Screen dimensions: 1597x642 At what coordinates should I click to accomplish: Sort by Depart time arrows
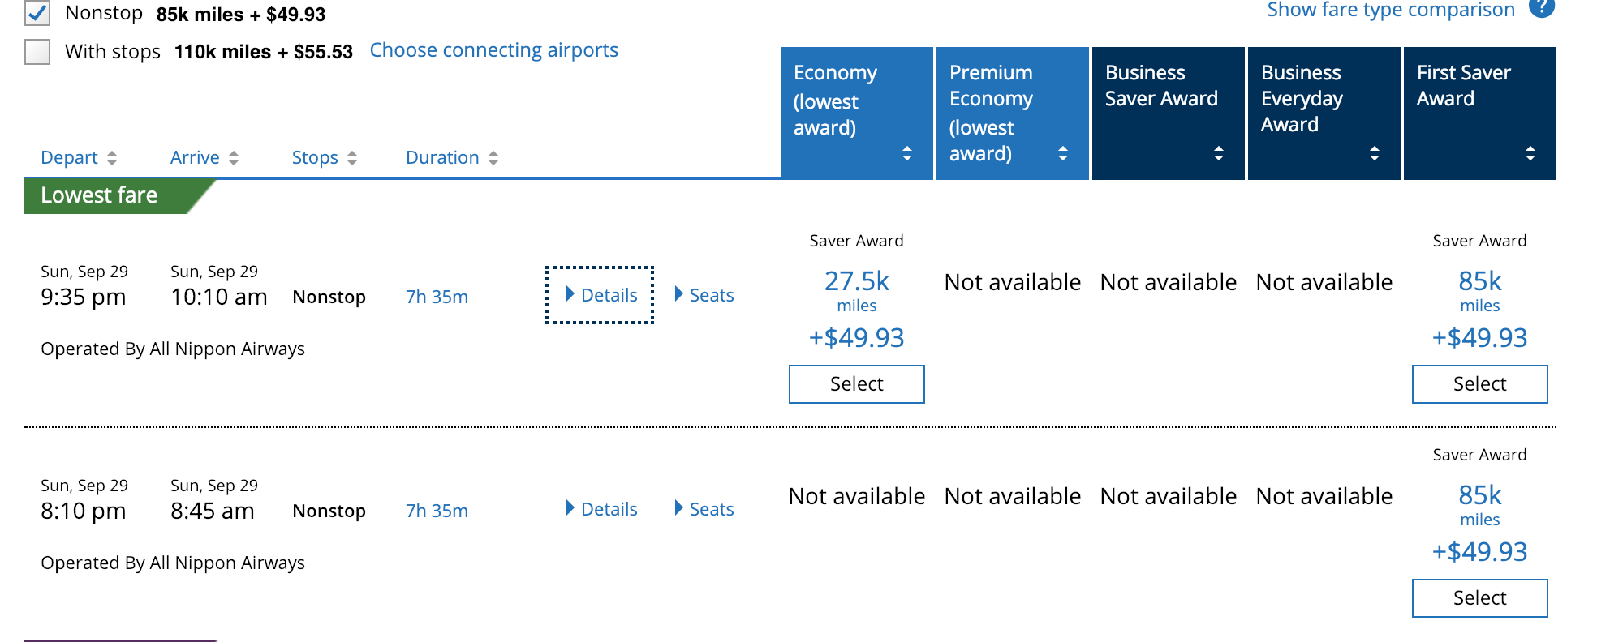point(112,158)
